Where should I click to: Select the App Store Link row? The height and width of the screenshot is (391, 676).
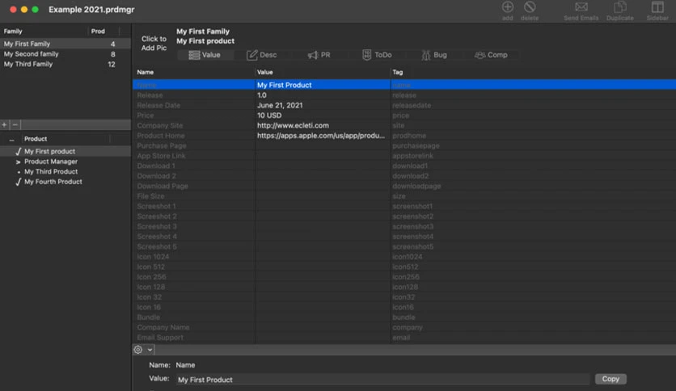tap(404, 156)
